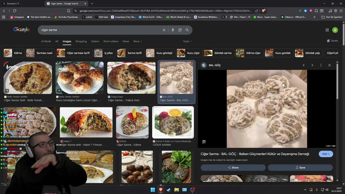The image size is (345, 194).
Task: Show hidden system tray icons chevron
Action: (x=305, y=190)
